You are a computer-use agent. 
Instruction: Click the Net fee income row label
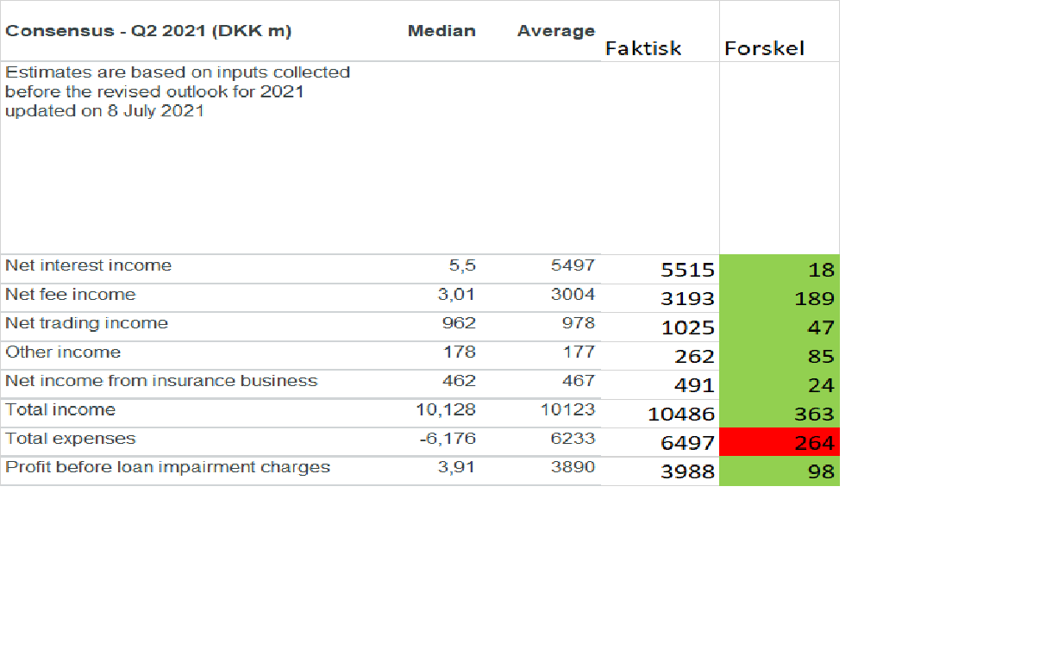coord(71,295)
